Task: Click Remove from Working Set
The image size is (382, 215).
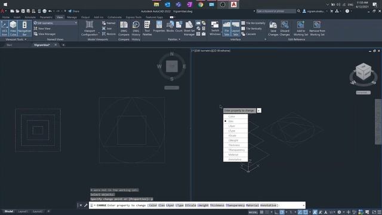Action: (317, 28)
